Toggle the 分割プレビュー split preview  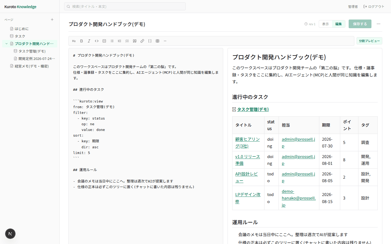[369, 41]
